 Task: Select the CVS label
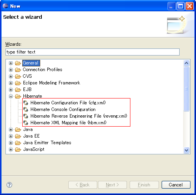(27, 76)
